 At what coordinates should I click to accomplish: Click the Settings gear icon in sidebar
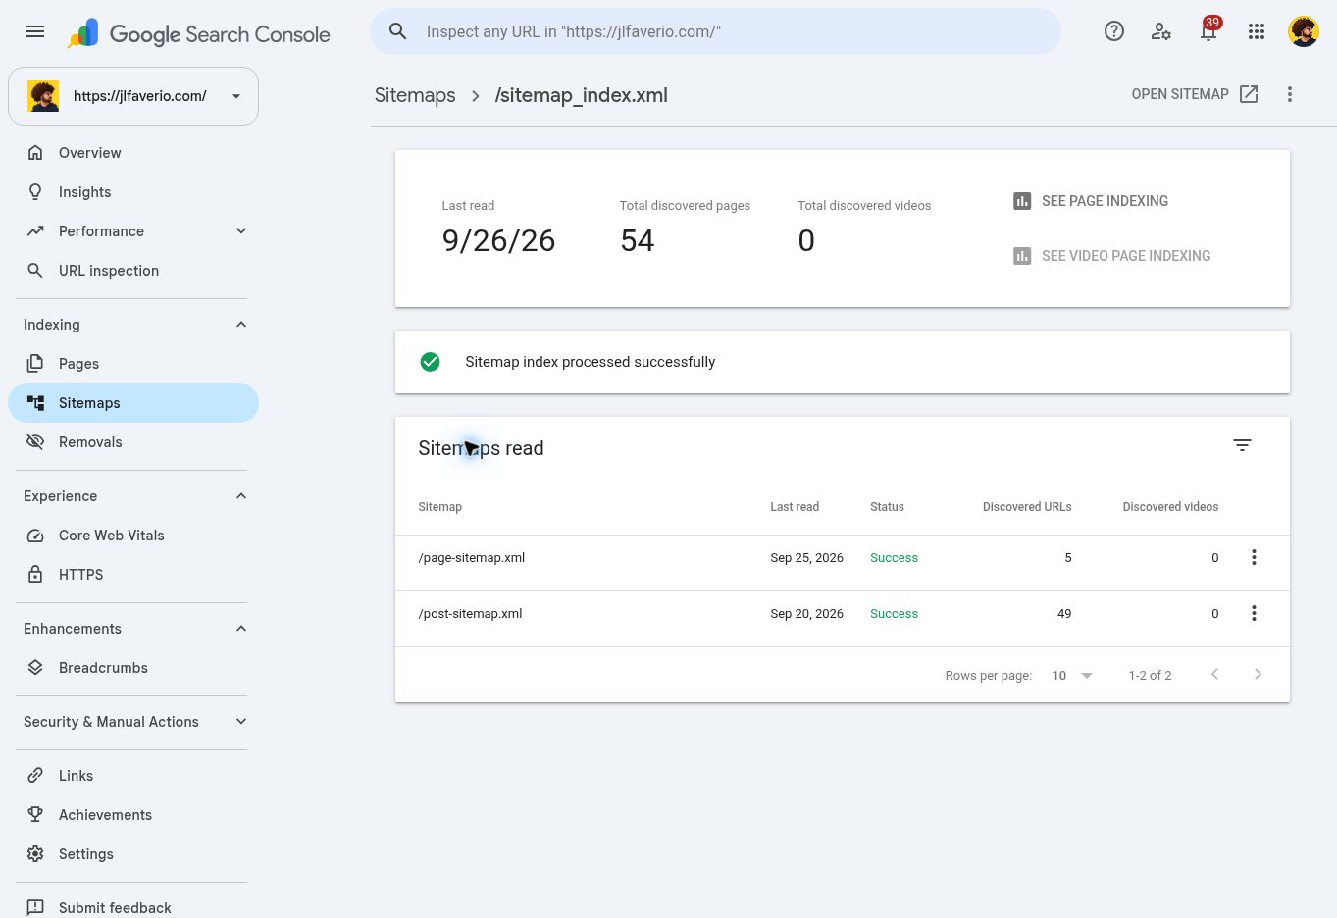pos(35,853)
